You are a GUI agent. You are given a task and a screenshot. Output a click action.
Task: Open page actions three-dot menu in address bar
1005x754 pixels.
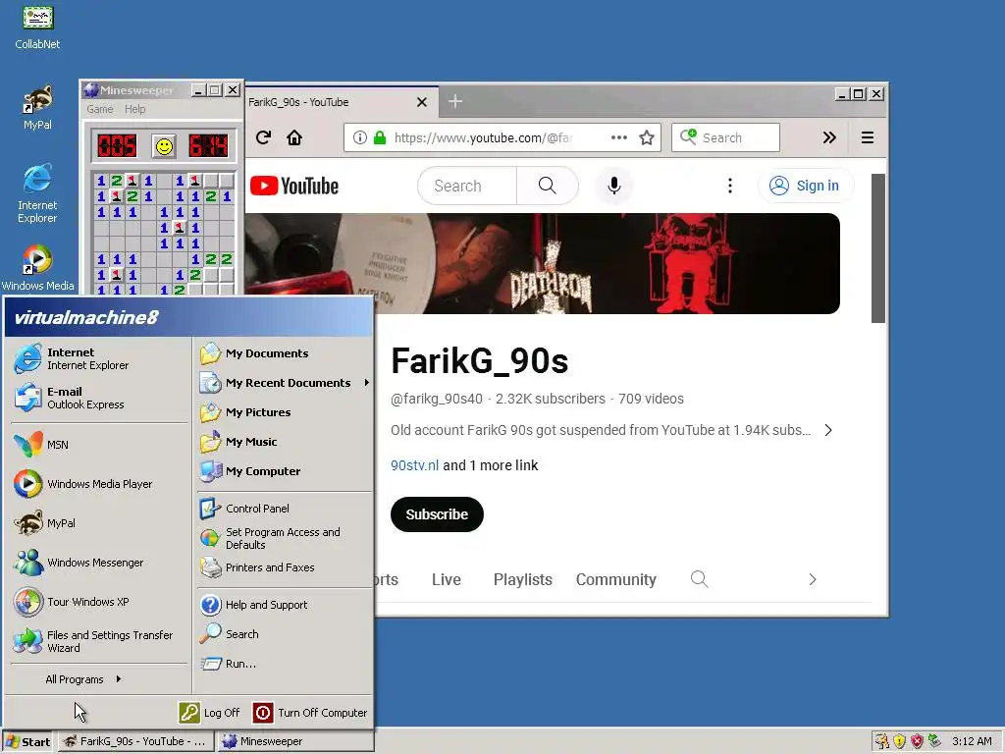pos(618,137)
